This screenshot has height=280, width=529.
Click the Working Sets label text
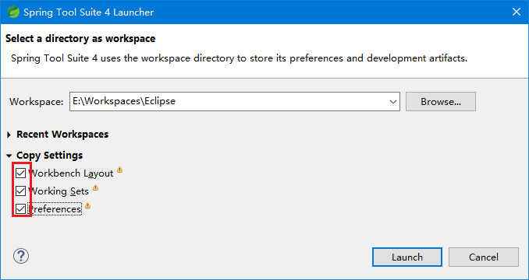pos(59,191)
